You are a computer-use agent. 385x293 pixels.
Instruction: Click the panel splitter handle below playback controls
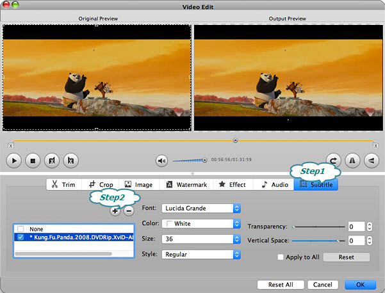[x=192, y=173]
